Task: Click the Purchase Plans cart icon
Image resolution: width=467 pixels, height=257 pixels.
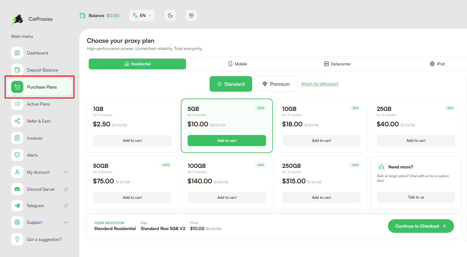Action: coord(17,87)
